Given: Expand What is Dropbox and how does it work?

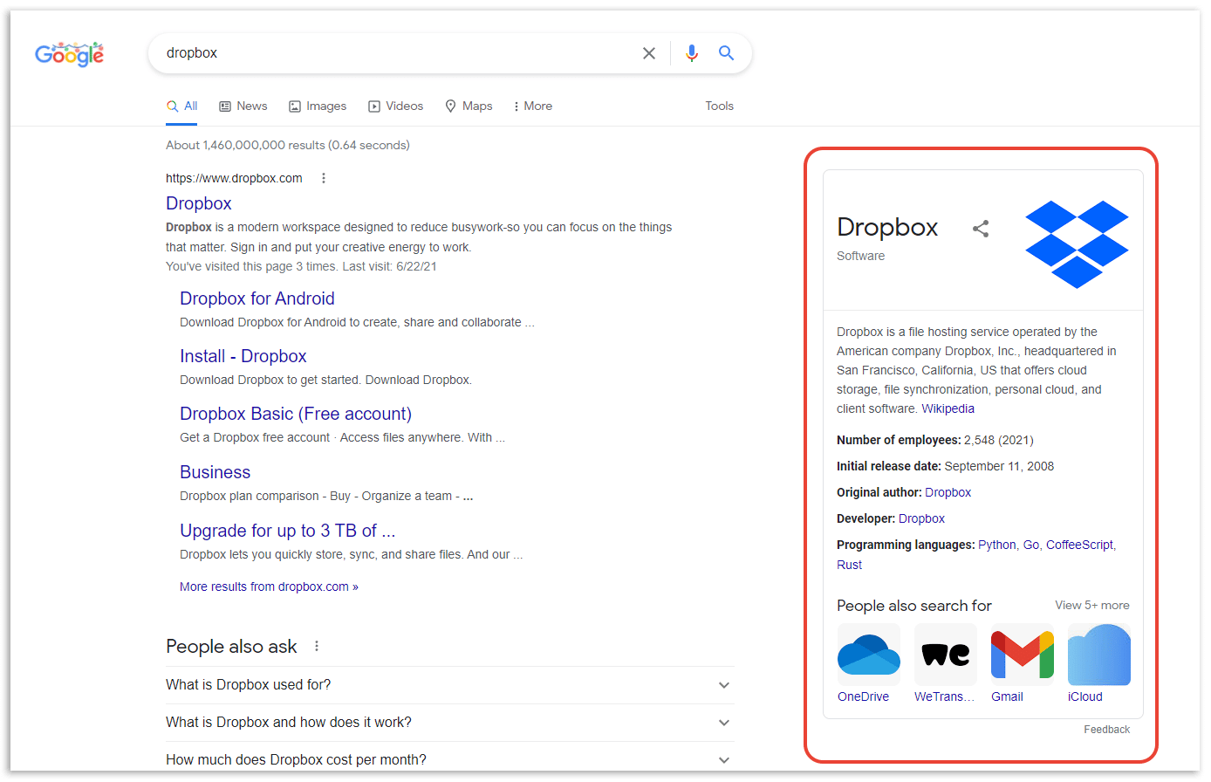Looking at the screenshot, I should pos(450,723).
